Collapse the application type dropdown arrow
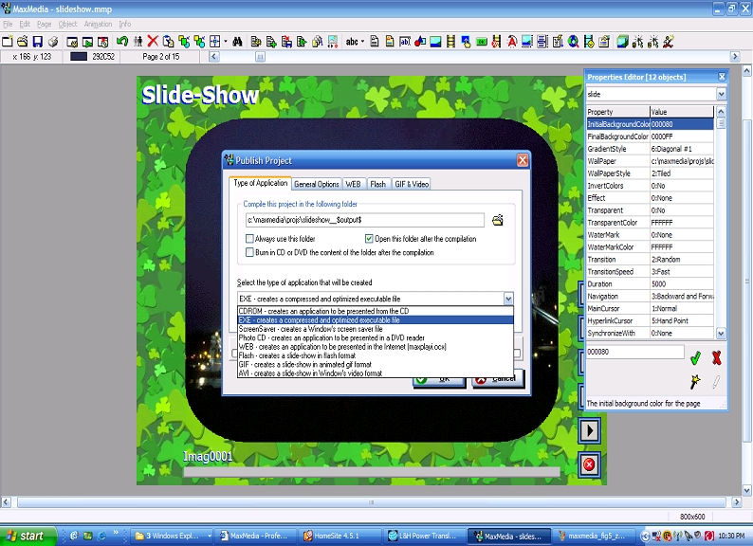The image size is (753, 546). click(508, 299)
